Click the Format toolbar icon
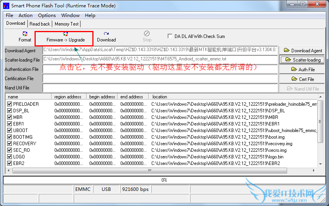 click(25, 34)
